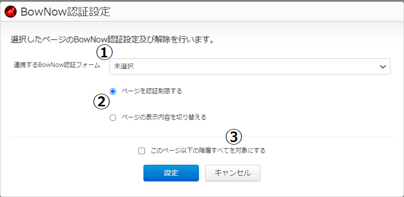Screen dimensions: 404x197
Task: Enable このページ以下の階層すべてを対象にする checkbox
Action: point(141,151)
